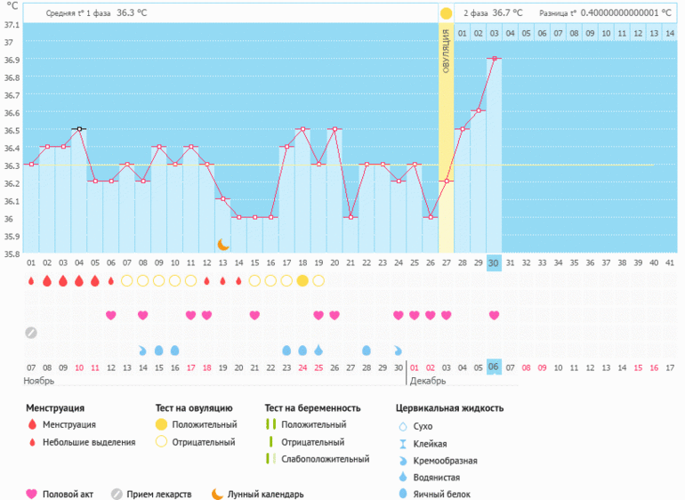The height and width of the screenshot is (500, 685).
Task: Click the cervical fluid drop on day 22
Action: [x=367, y=350]
